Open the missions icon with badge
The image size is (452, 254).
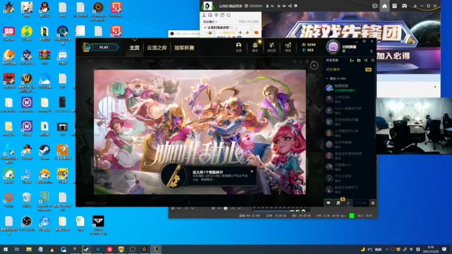338,203
